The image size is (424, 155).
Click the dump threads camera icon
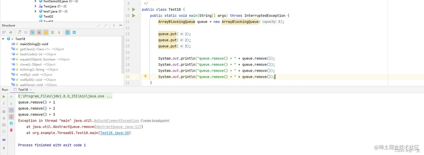tap(4, 125)
